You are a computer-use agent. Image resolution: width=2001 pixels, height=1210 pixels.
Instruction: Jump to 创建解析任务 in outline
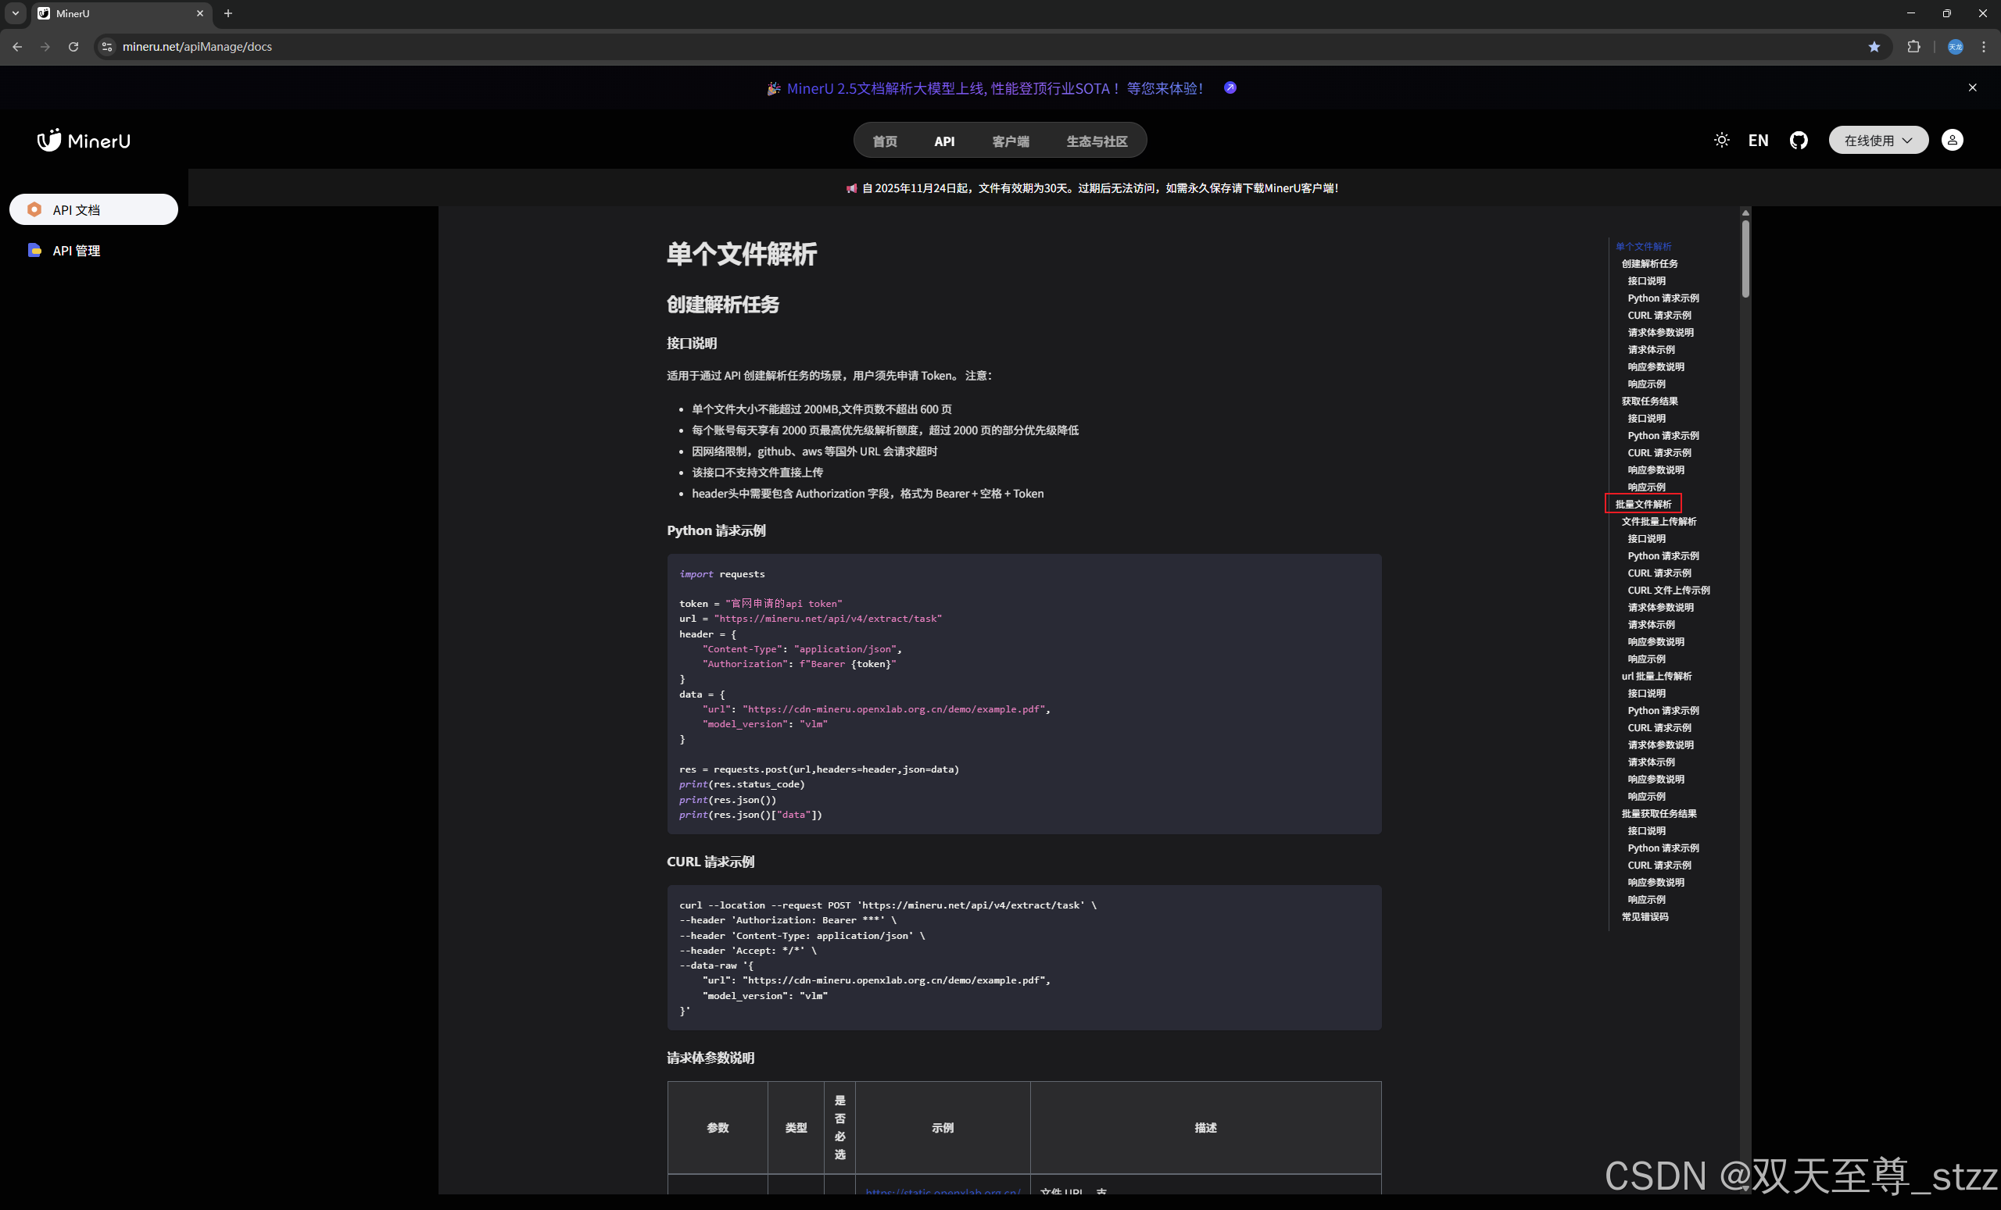pyautogui.click(x=1649, y=264)
